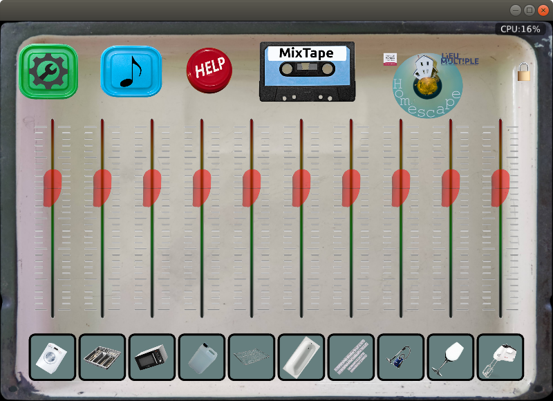Click the bathtub volume slider handle
Image resolution: width=553 pixels, height=401 pixels.
point(301,188)
